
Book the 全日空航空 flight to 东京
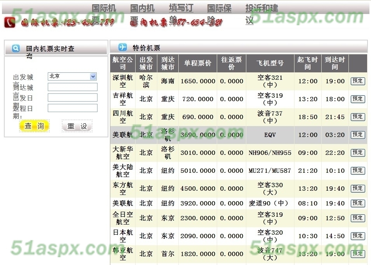click(x=358, y=218)
